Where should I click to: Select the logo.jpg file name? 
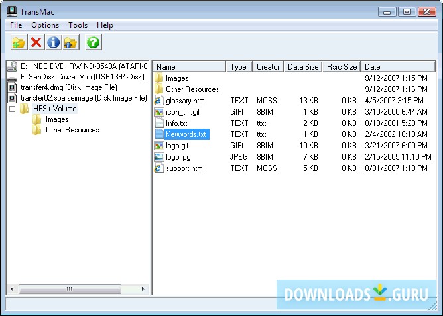(x=178, y=157)
